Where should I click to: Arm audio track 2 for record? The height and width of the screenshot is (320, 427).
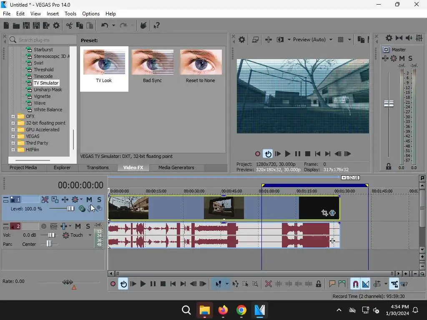pyautogui.click(x=43, y=226)
